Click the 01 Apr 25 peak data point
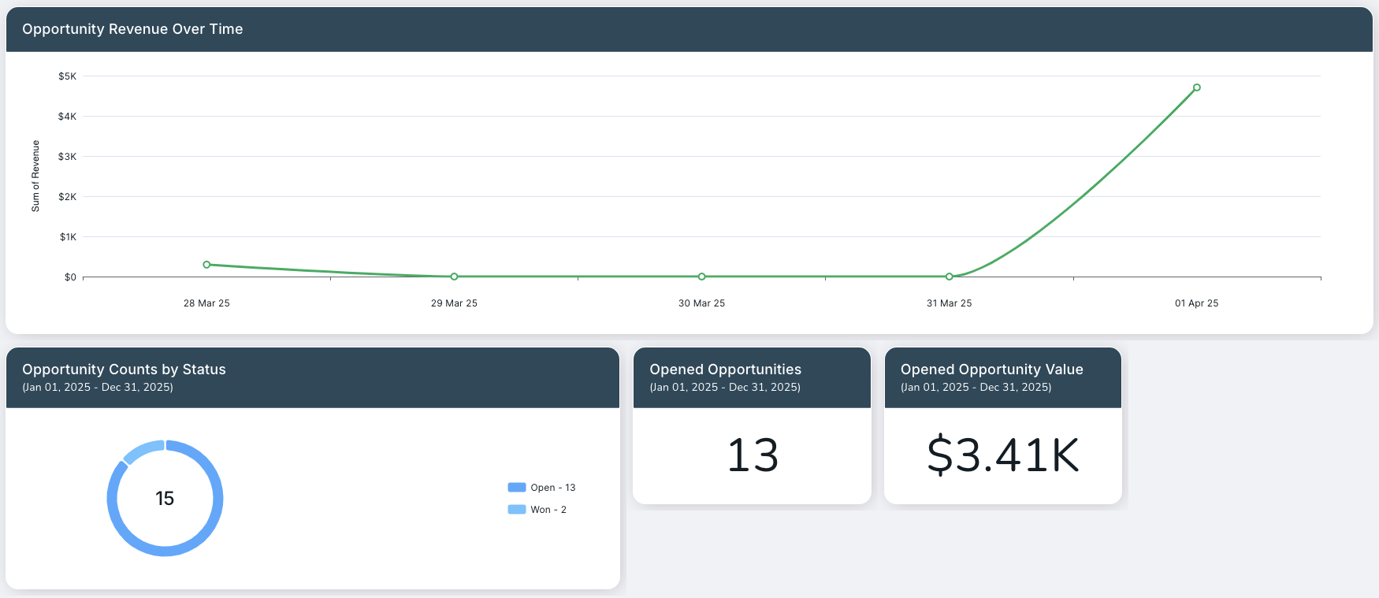 tap(1196, 87)
